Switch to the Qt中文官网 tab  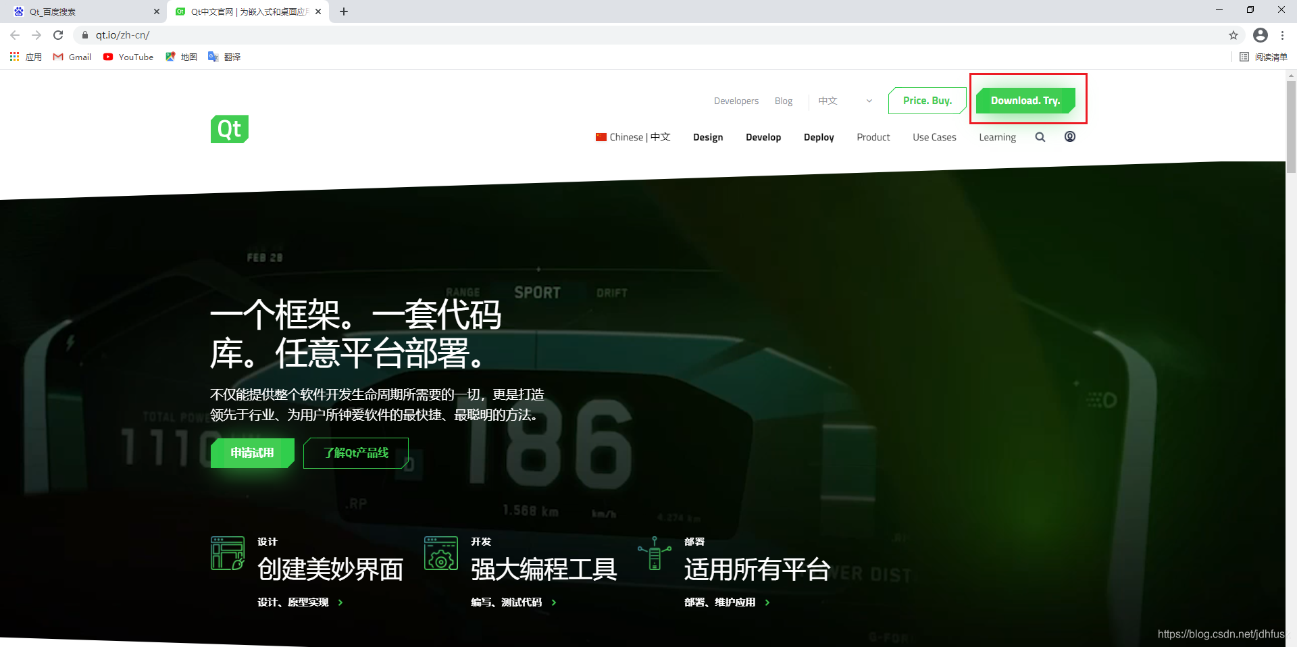[249, 11]
